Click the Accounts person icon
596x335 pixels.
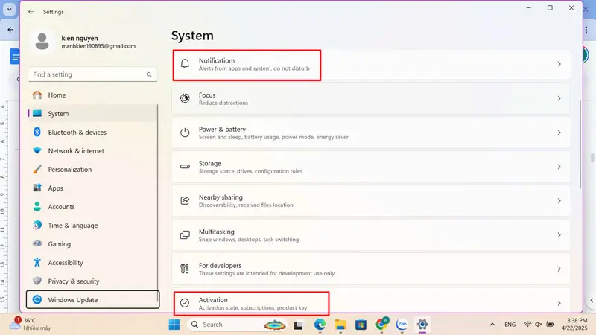37,207
